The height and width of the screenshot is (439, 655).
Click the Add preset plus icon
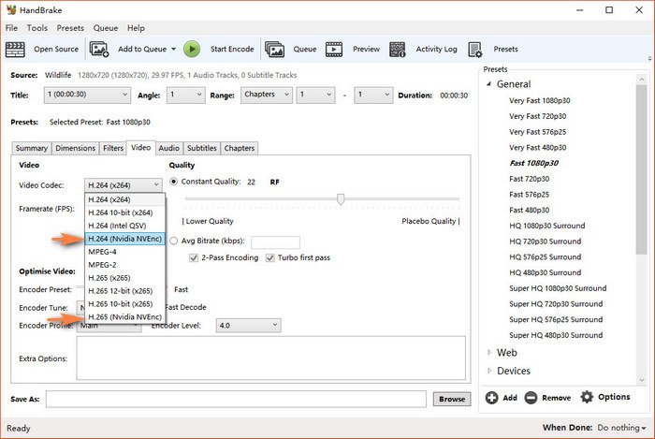click(x=491, y=398)
